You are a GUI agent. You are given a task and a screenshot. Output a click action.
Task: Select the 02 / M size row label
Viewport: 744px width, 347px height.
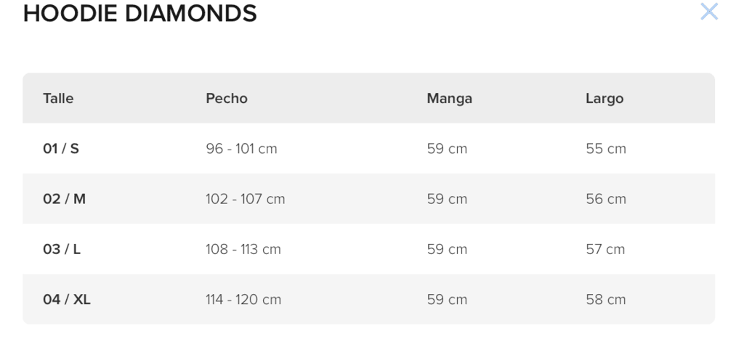(64, 199)
